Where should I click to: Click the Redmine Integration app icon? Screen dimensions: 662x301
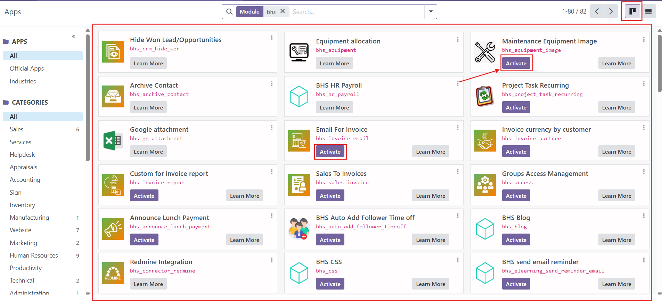coord(113,273)
